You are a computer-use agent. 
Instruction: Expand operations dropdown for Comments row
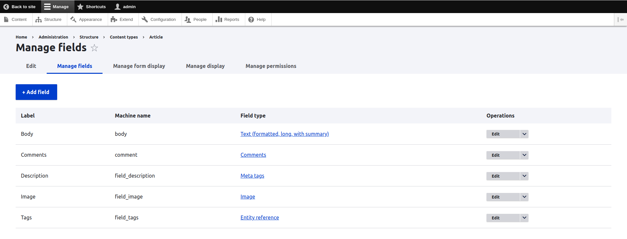click(524, 155)
